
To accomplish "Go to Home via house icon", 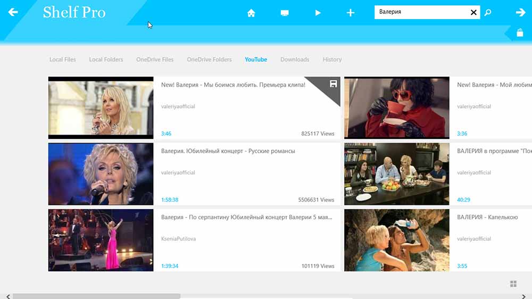I will click(251, 13).
